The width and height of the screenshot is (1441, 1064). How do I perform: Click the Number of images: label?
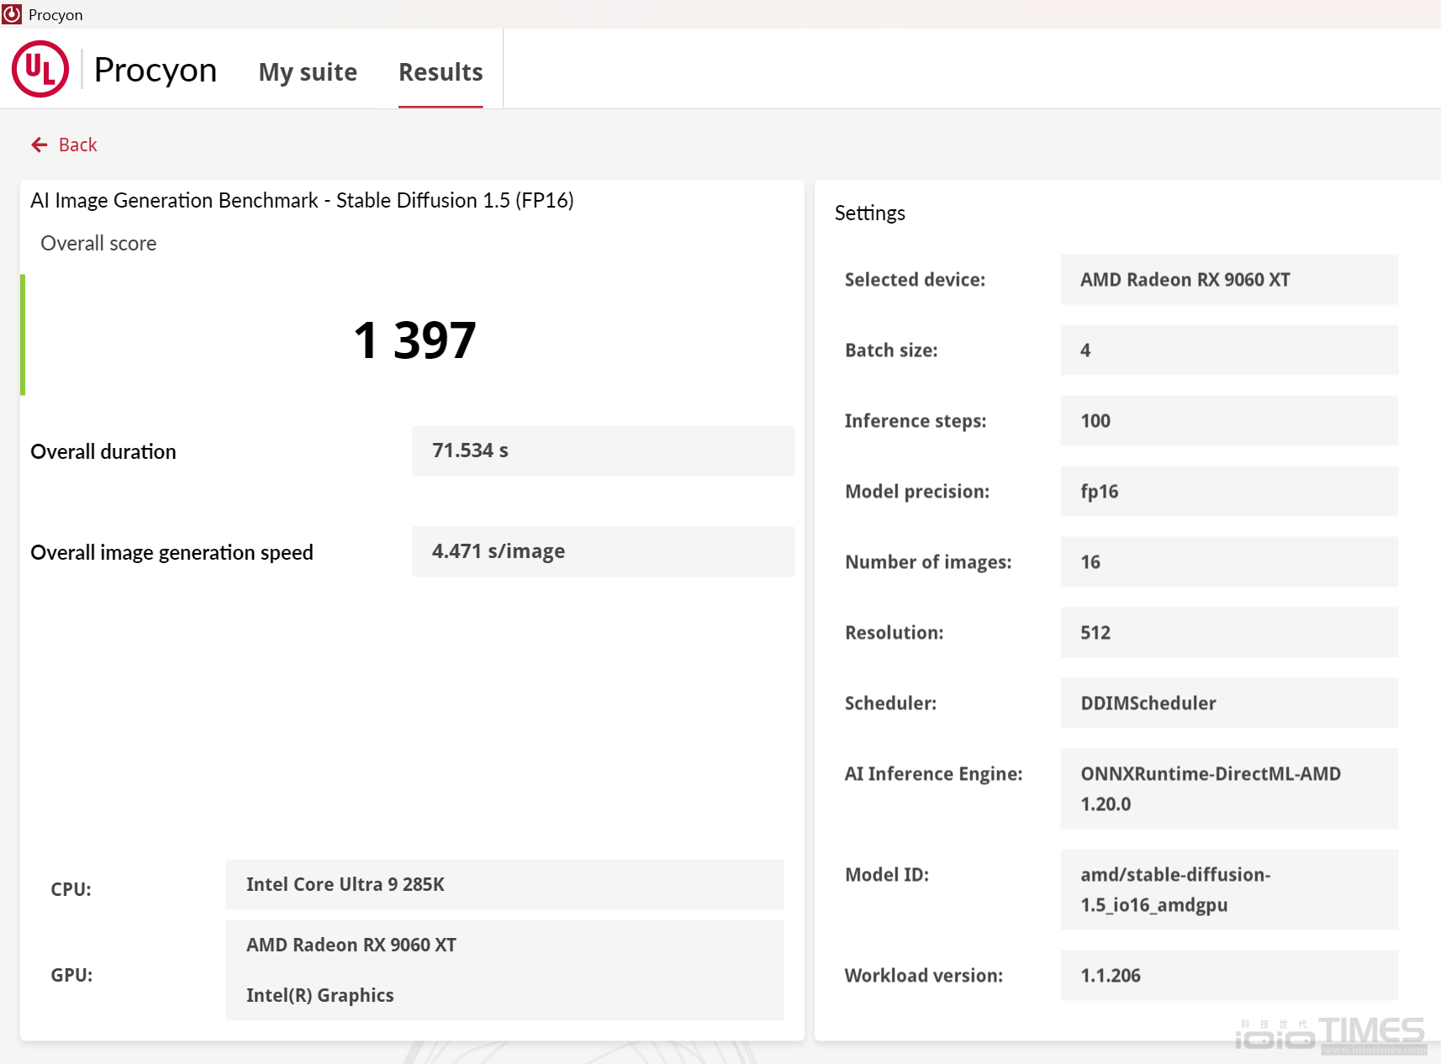(x=928, y=562)
